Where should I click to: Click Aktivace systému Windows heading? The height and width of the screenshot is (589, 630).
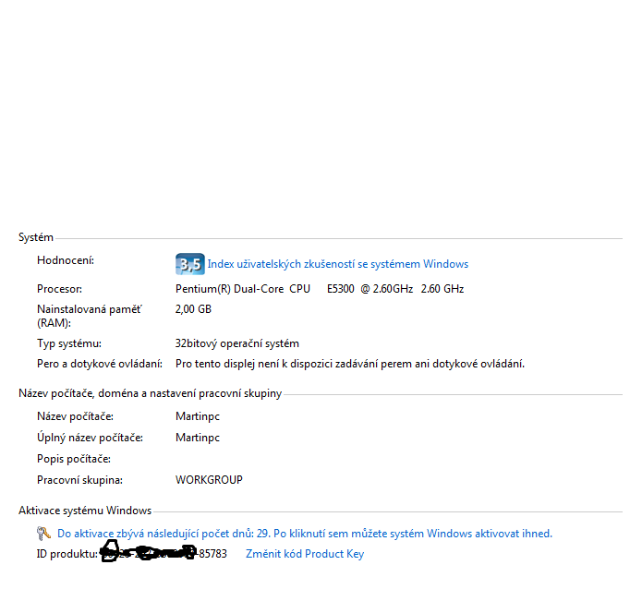[85, 511]
